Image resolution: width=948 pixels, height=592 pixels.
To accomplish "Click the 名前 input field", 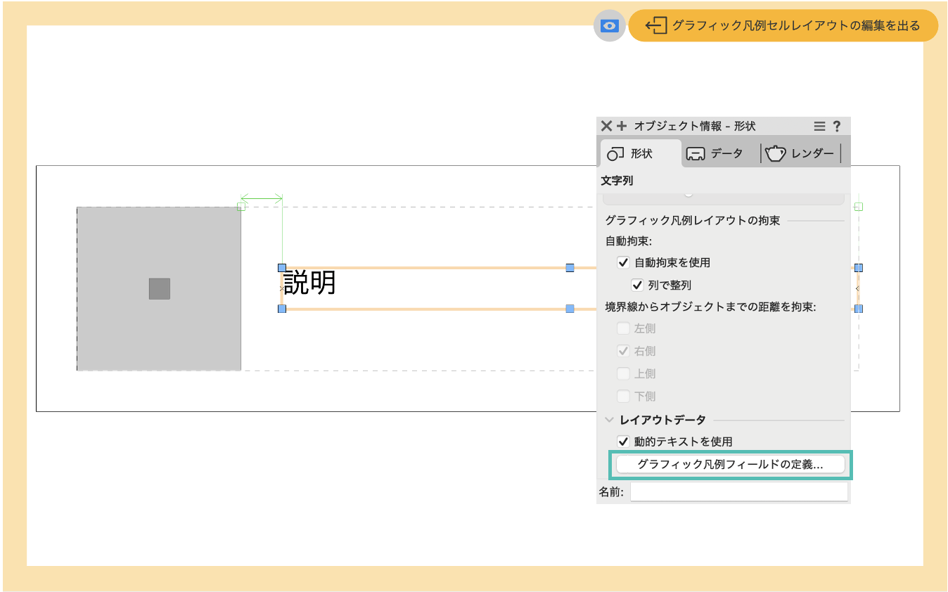I will 738,492.
